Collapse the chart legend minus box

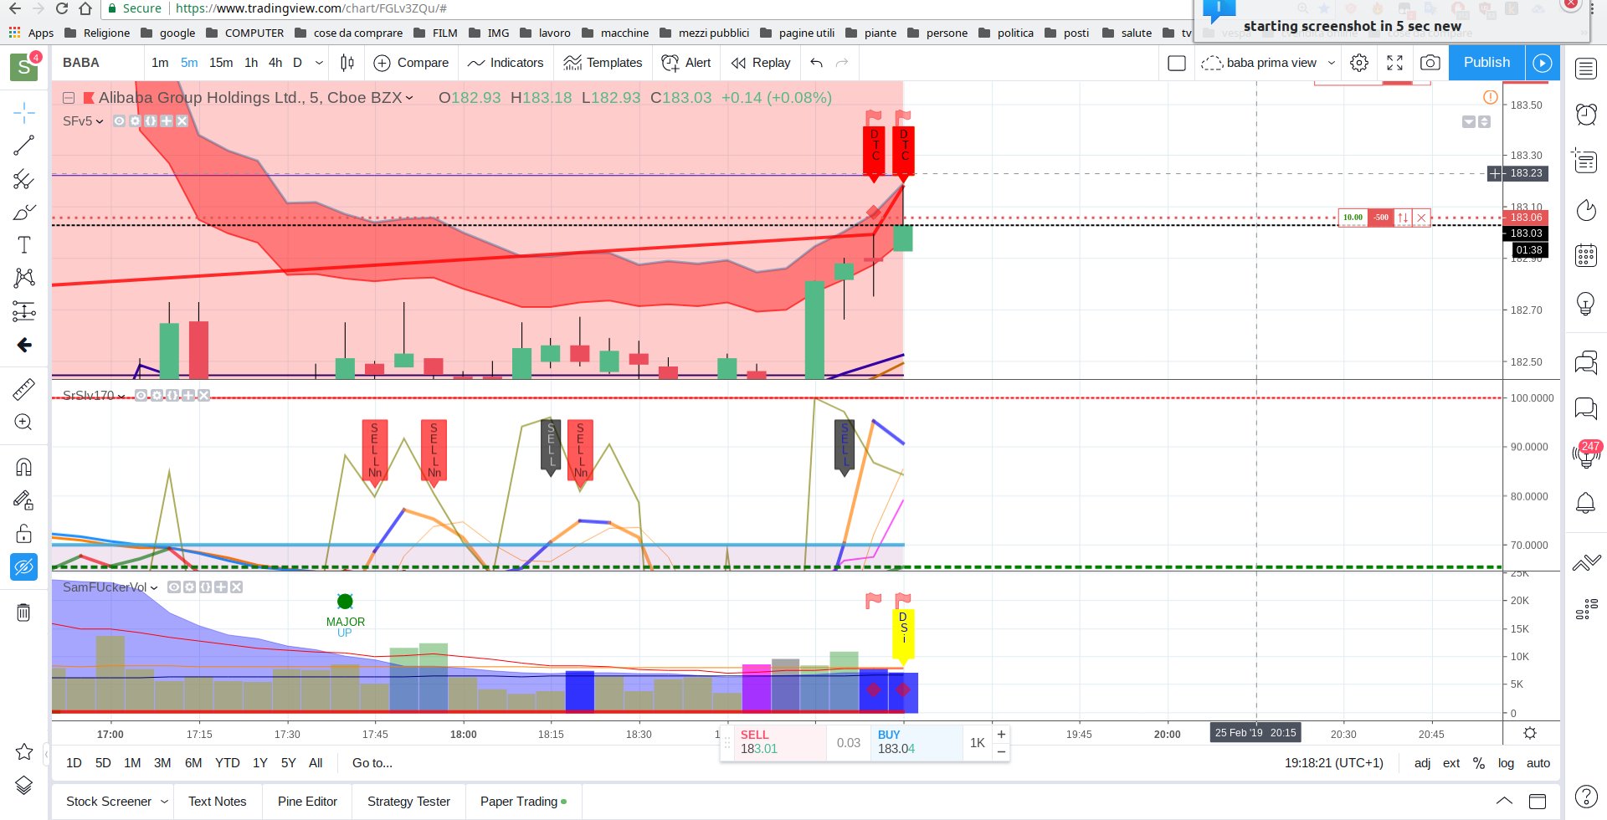click(x=69, y=98)
